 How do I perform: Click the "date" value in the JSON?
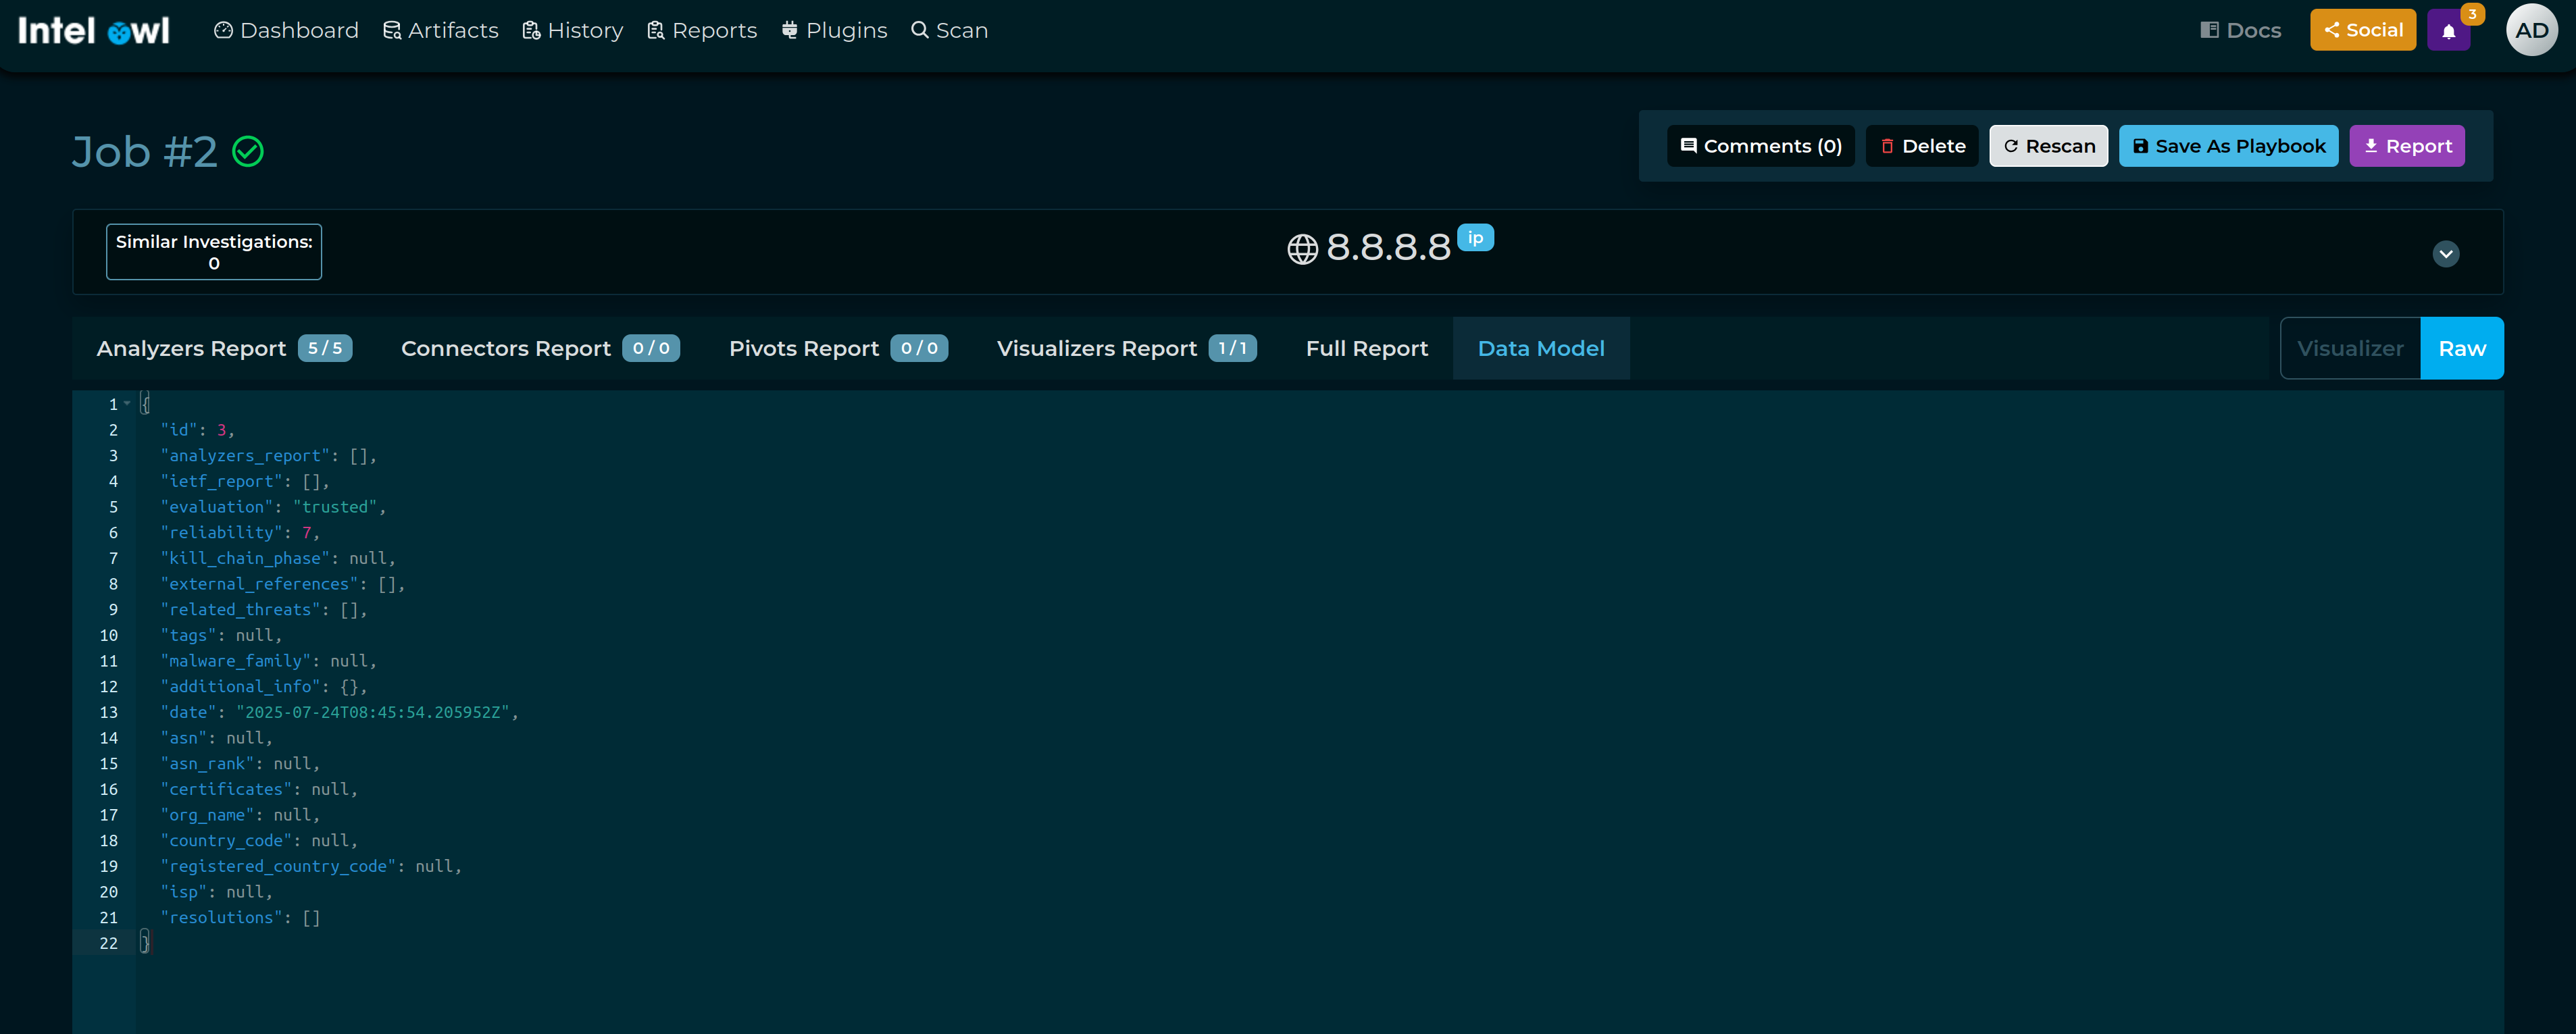coord(373,713)
